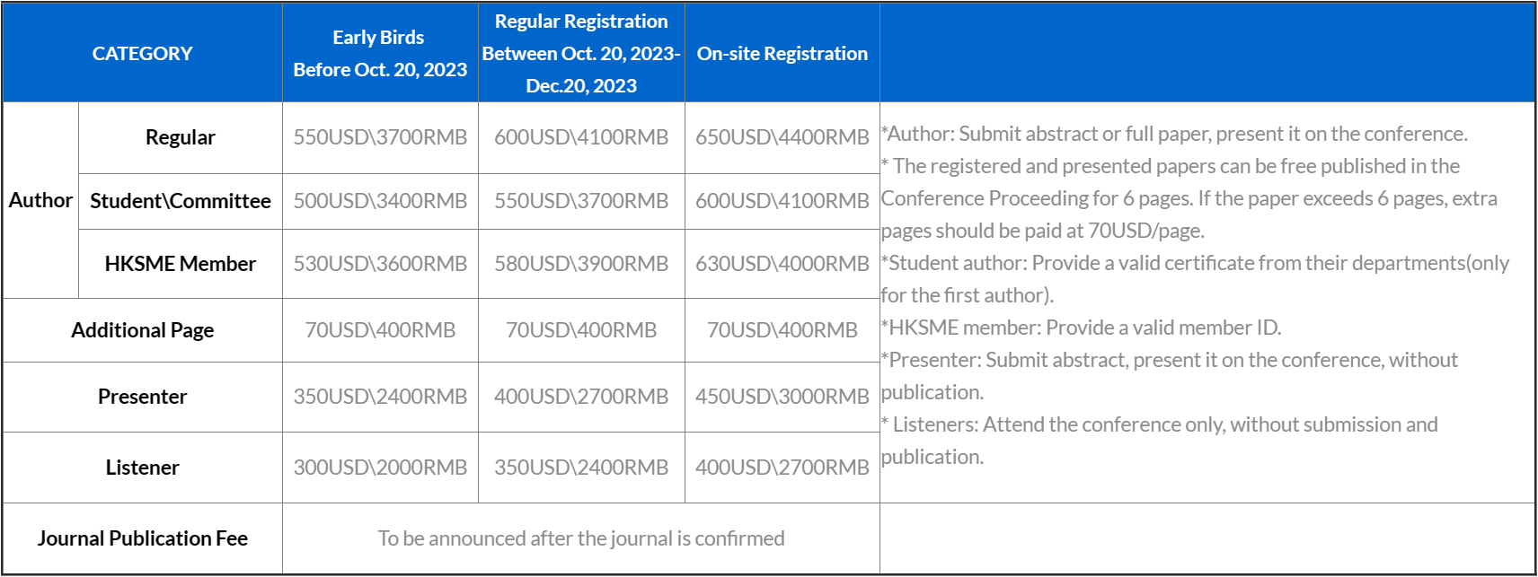Click the Early Birds header cell

click(379, 53)
